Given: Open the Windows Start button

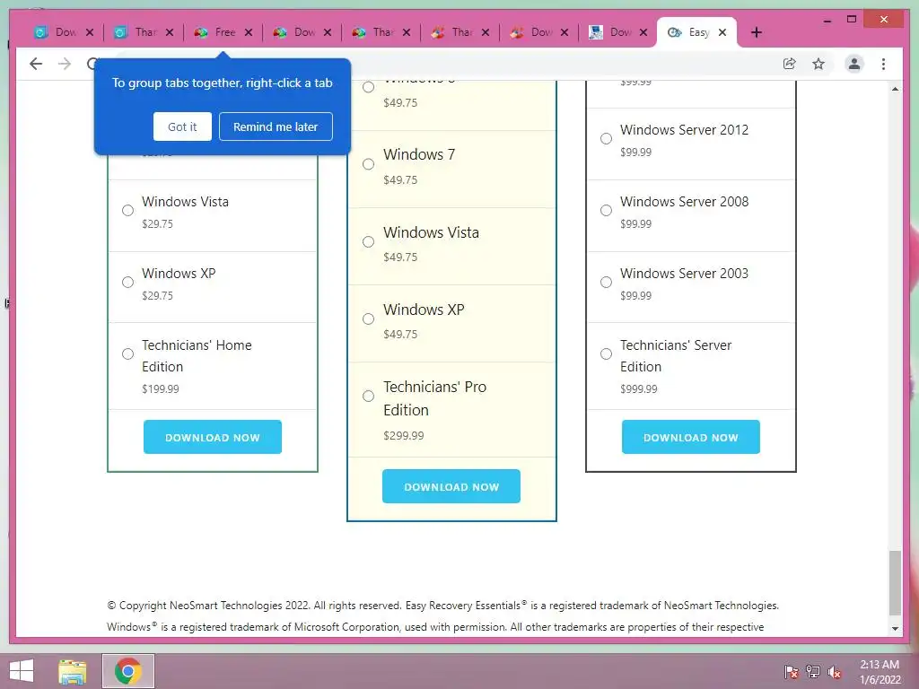Looking at the screenshot, I should coord(22,671).
